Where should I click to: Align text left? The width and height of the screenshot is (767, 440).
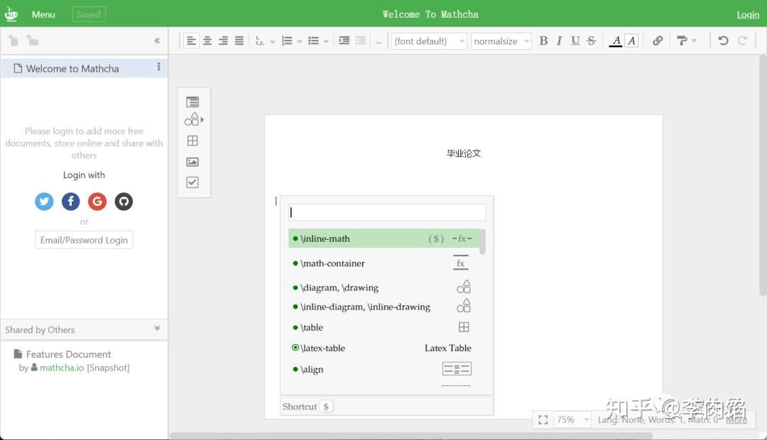click(191, 40)
